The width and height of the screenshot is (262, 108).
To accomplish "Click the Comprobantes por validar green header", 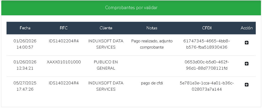I will (131, 8).
